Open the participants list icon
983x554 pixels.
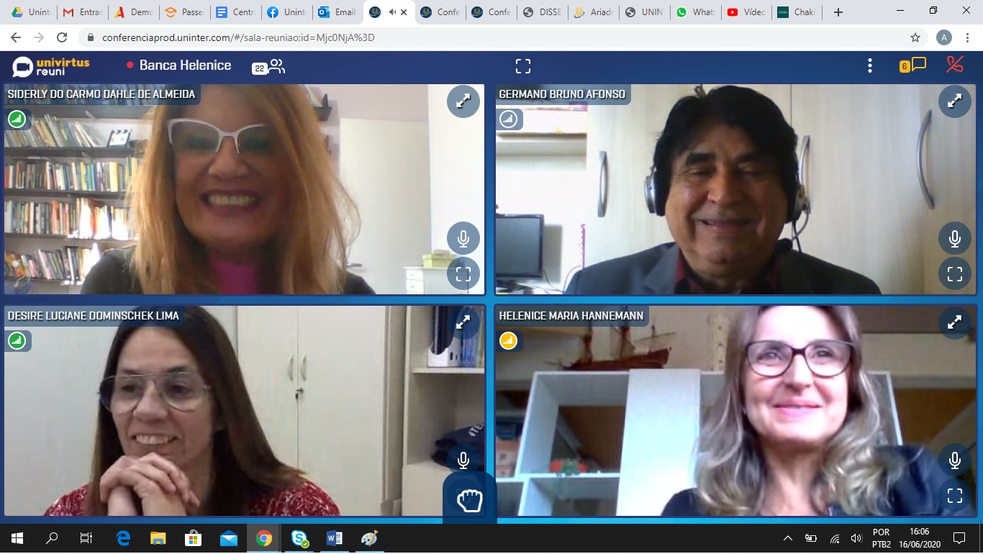coord(276,66)
